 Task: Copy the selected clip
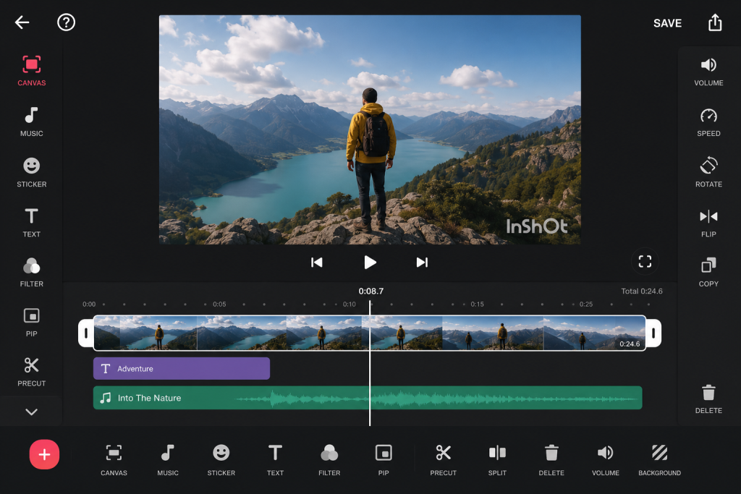pyautogui.click(x=708, y=273)
